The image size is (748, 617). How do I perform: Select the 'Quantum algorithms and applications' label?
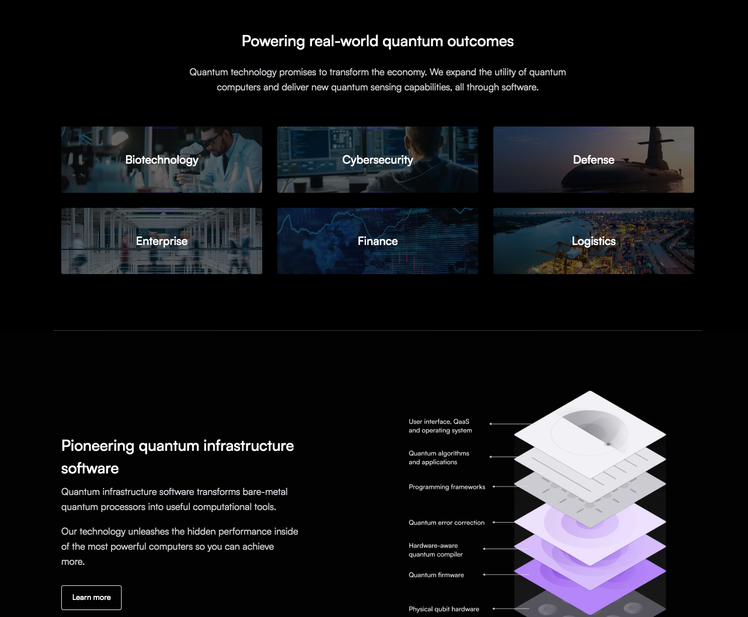[x=439, y=457]
